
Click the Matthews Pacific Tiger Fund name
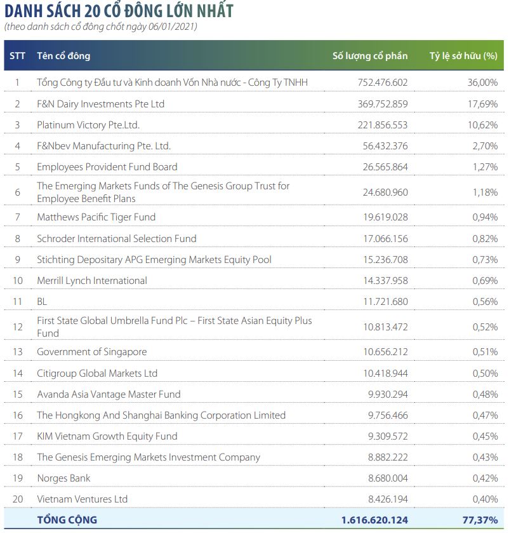[x=96, y=217]
